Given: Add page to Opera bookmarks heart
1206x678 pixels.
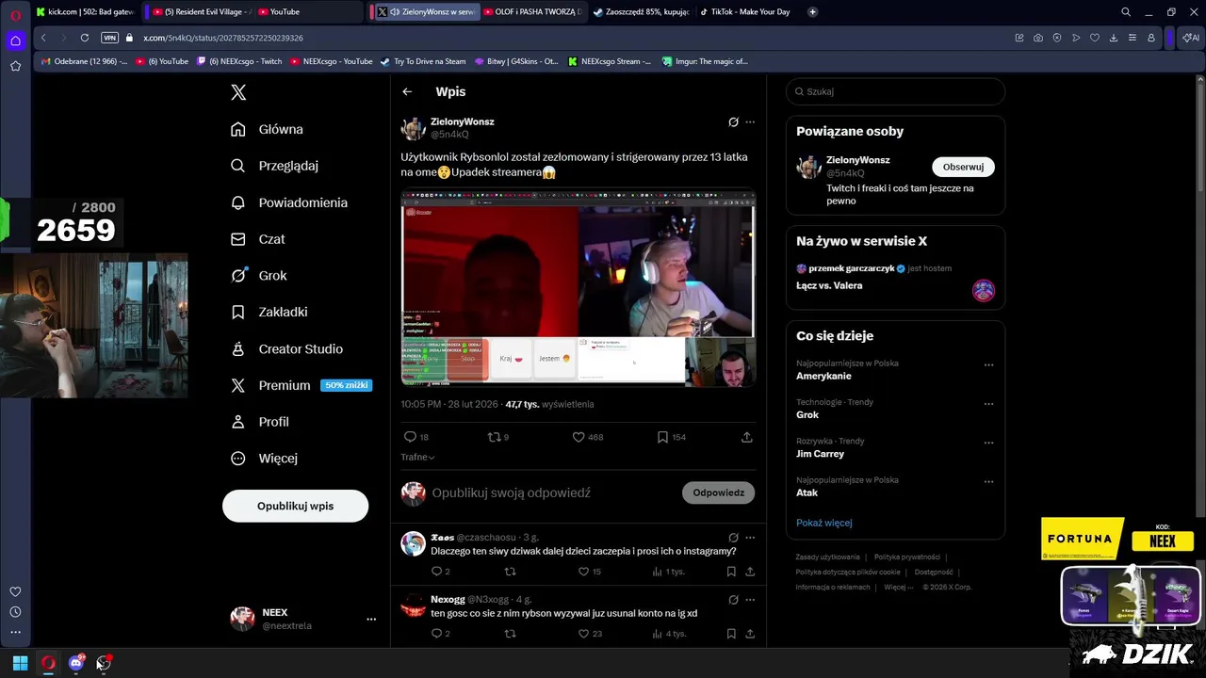Looking at the screenshot, I should (x=1095, y=38).
